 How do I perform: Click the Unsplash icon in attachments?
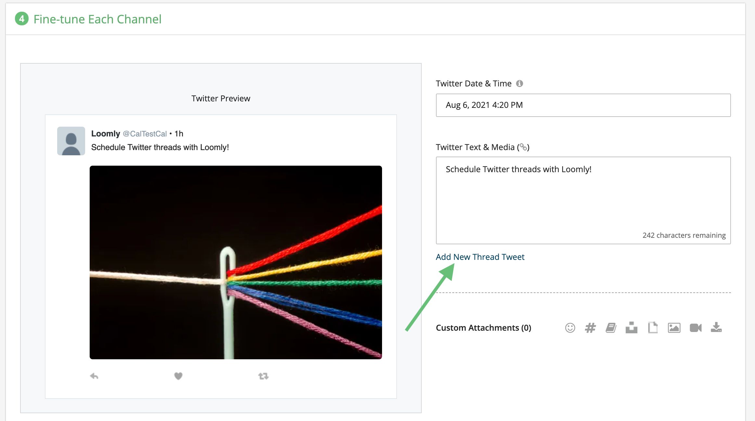[x=631, y=328]
